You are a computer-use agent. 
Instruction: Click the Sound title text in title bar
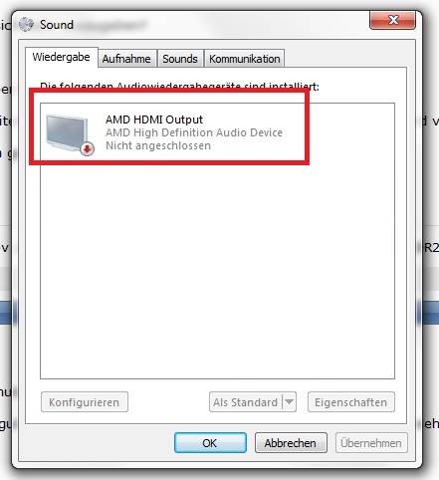coord(57,25)
